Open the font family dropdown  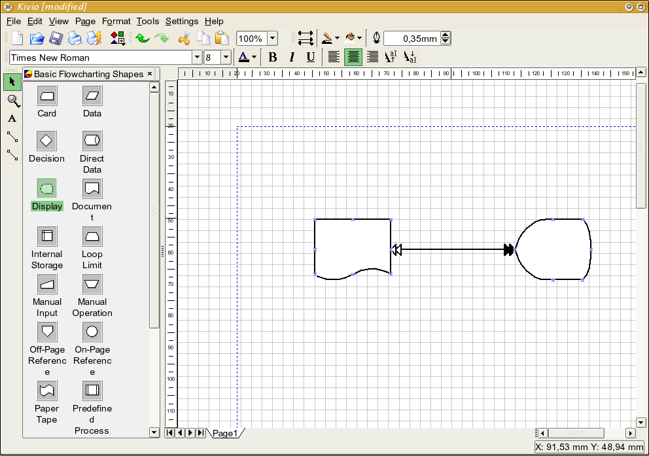197,58
